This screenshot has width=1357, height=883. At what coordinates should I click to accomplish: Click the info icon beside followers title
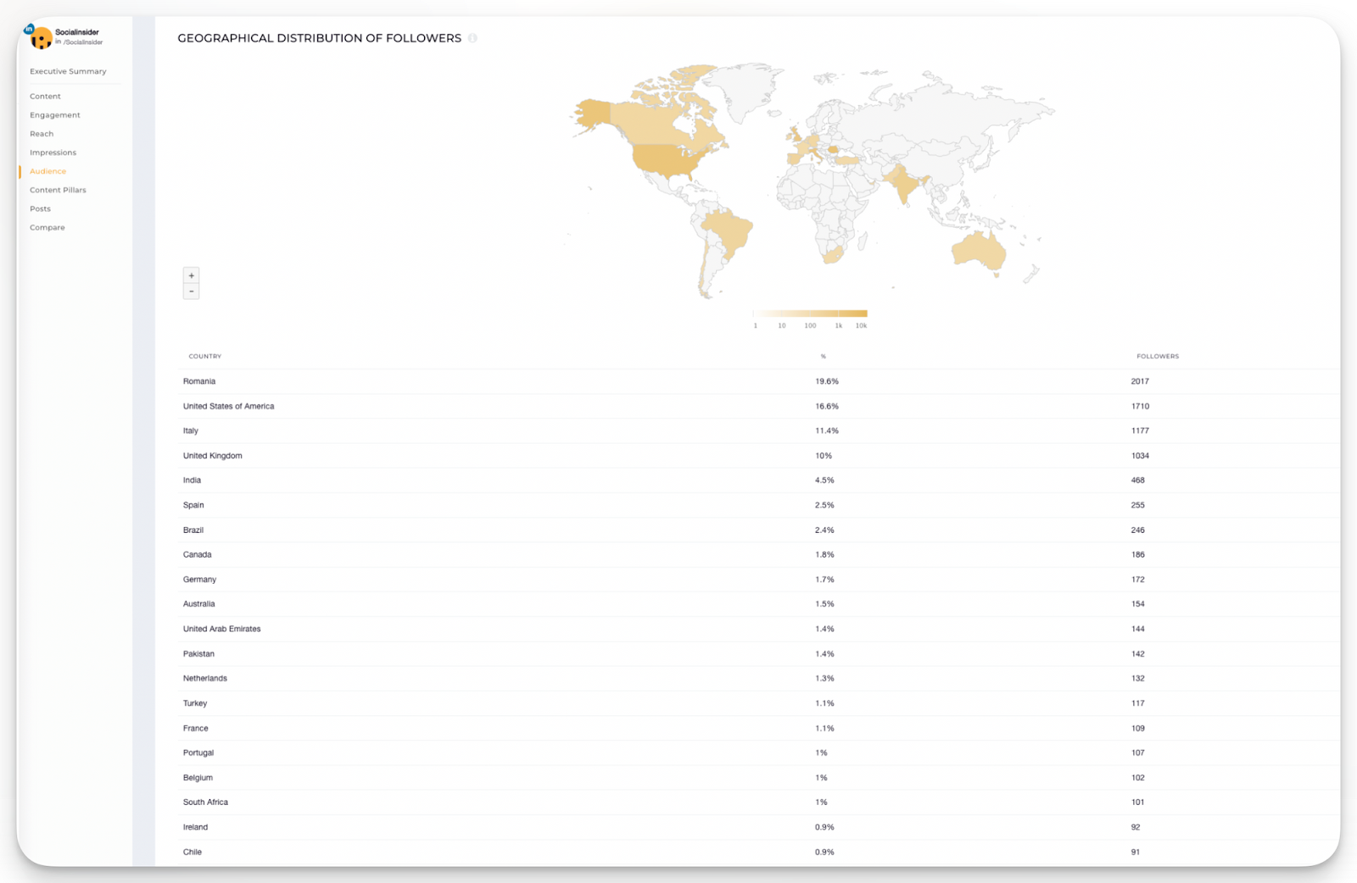click(472, 38)
